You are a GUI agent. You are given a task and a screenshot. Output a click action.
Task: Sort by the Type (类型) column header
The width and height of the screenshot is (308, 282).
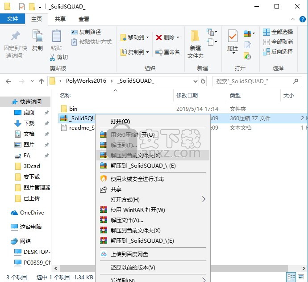click(x=235, y=96)
